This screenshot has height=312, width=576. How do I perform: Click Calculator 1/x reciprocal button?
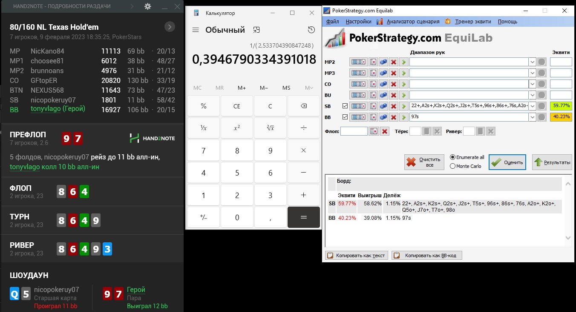click(x=203, y=127)
